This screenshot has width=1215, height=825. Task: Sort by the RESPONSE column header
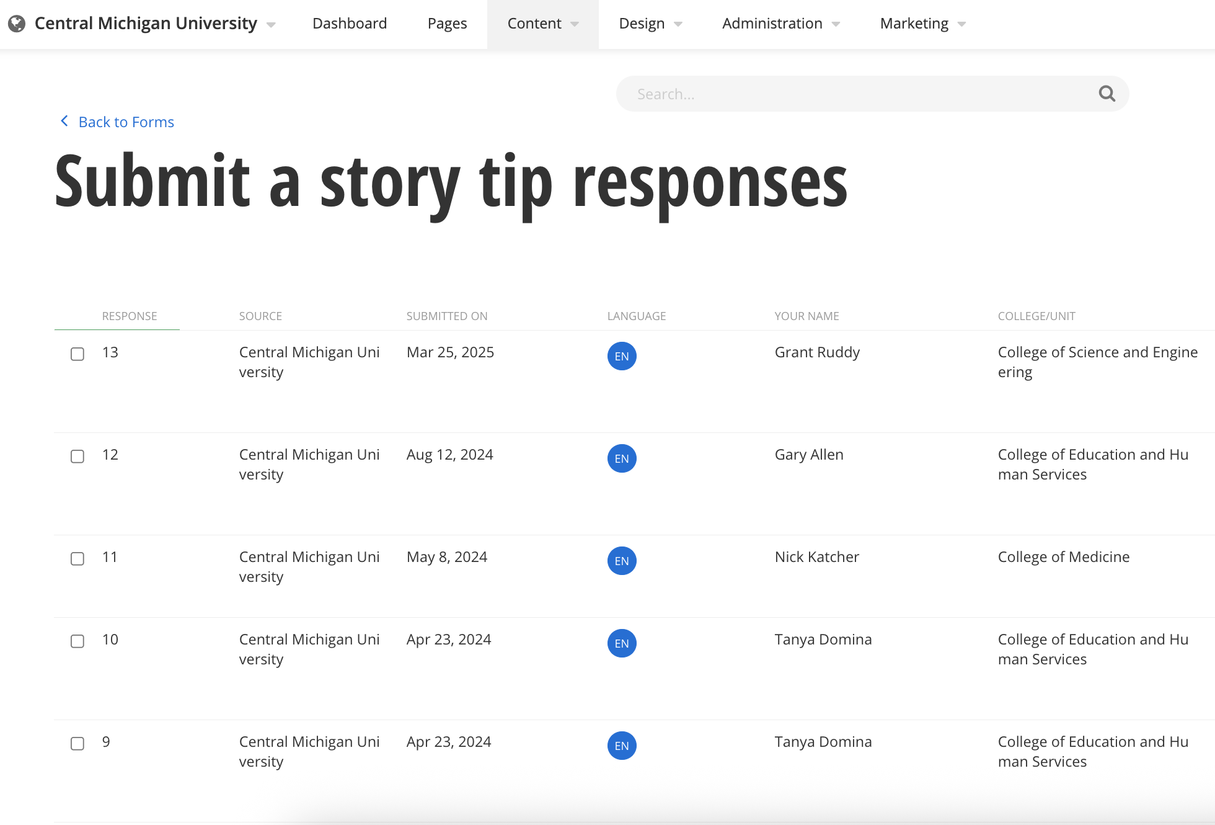point(130,316)
